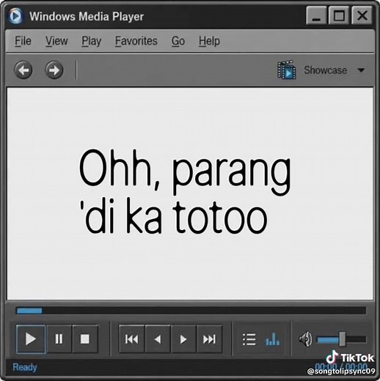Click the "Ready" status text
The width and height of the screenshot is (380, 381).
(x=25, y=367)
